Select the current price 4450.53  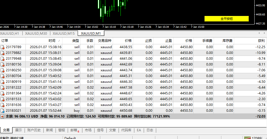(186, 111)
